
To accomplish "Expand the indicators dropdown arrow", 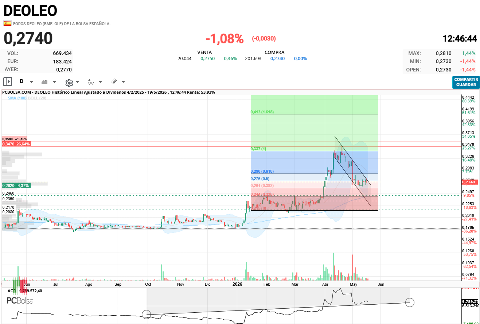I will 100,82.
